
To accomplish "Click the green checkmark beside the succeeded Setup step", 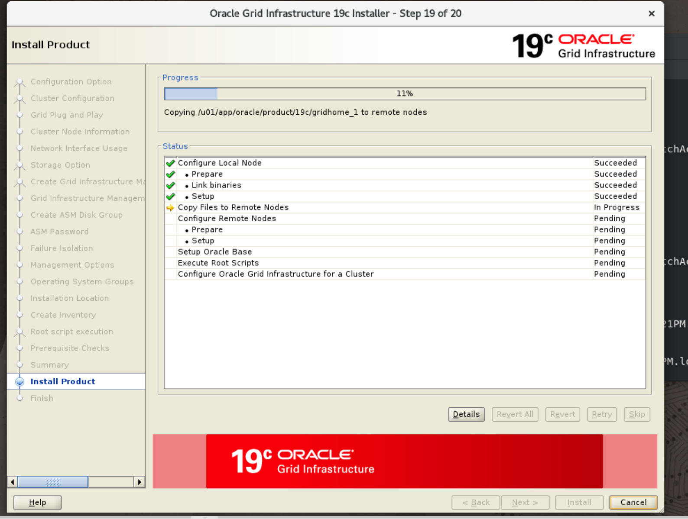I will tap(170, 197).
